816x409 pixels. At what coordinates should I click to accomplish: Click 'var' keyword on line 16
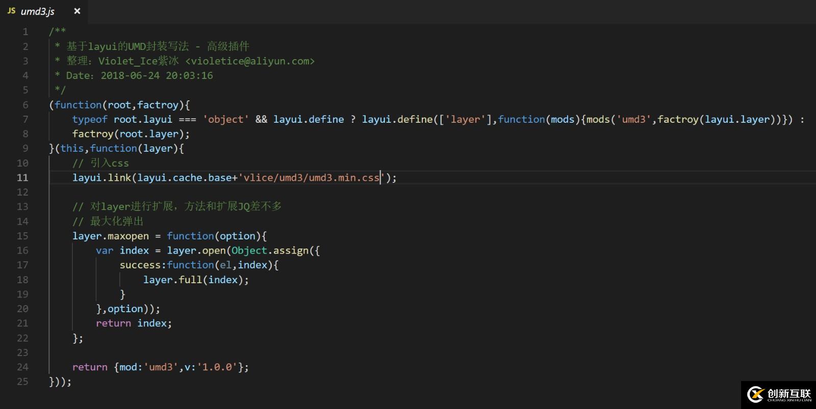105,251
